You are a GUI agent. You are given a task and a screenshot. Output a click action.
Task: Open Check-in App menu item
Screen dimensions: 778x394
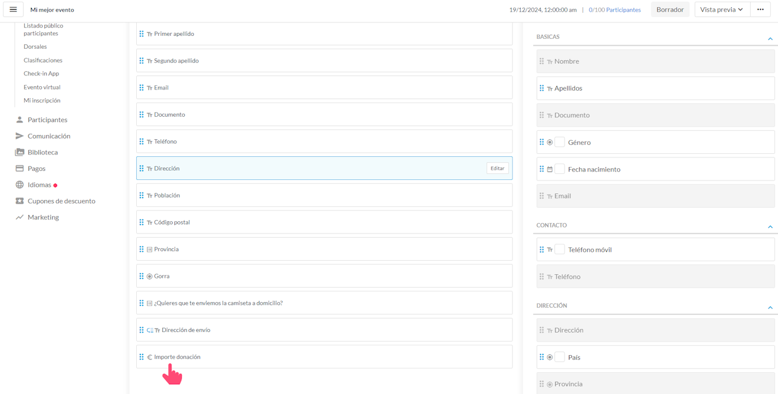tap(41, 74)
